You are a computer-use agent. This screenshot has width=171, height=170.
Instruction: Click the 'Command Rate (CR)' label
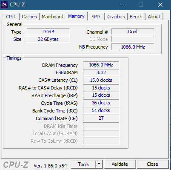(57, 118)
